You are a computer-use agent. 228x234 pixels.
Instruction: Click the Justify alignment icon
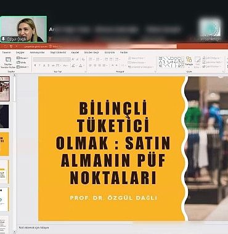pyautogui.click(x=104, y=65)
